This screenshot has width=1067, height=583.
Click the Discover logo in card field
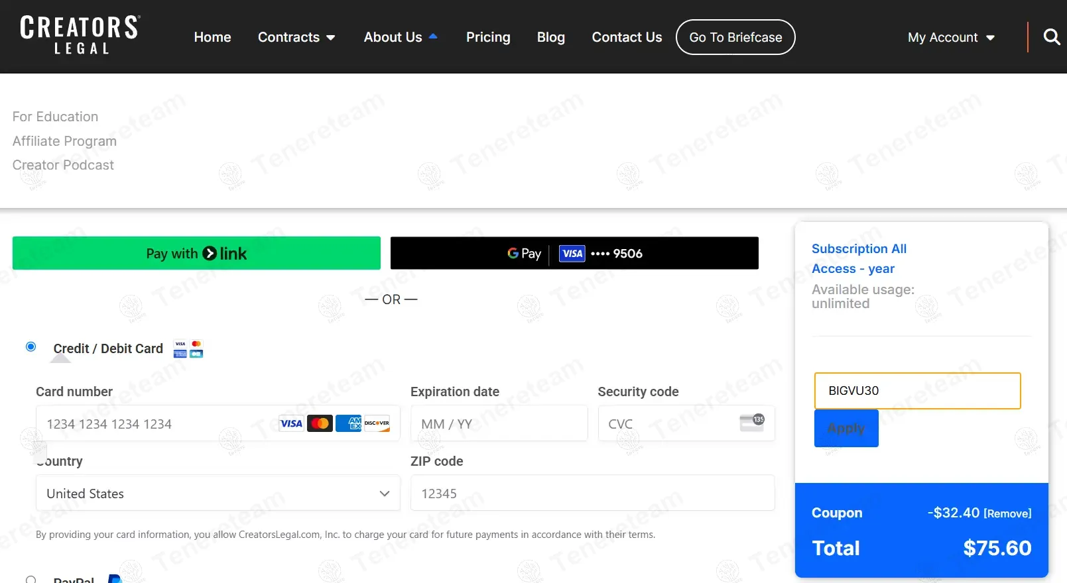pyautogui.click(x=377, y=423)
